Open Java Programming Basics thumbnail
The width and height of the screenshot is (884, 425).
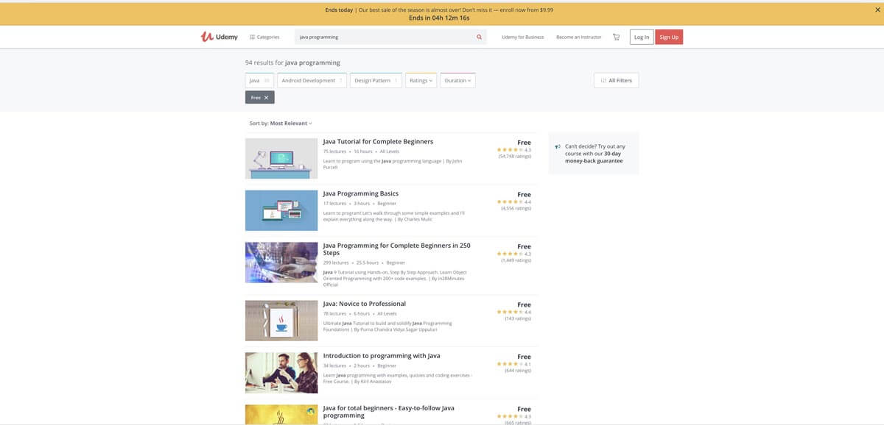point(281,210)
